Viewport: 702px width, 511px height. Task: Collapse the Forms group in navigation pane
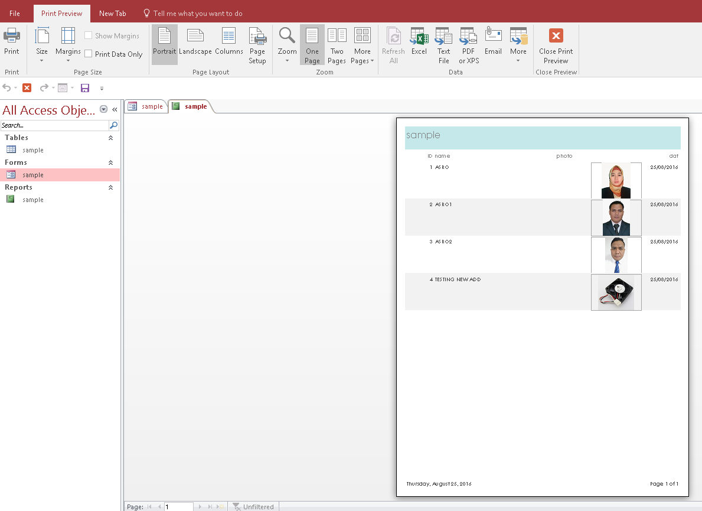coord(110,162)
